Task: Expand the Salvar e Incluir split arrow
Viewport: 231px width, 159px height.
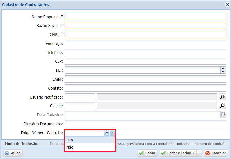Action: coord(199,153)
